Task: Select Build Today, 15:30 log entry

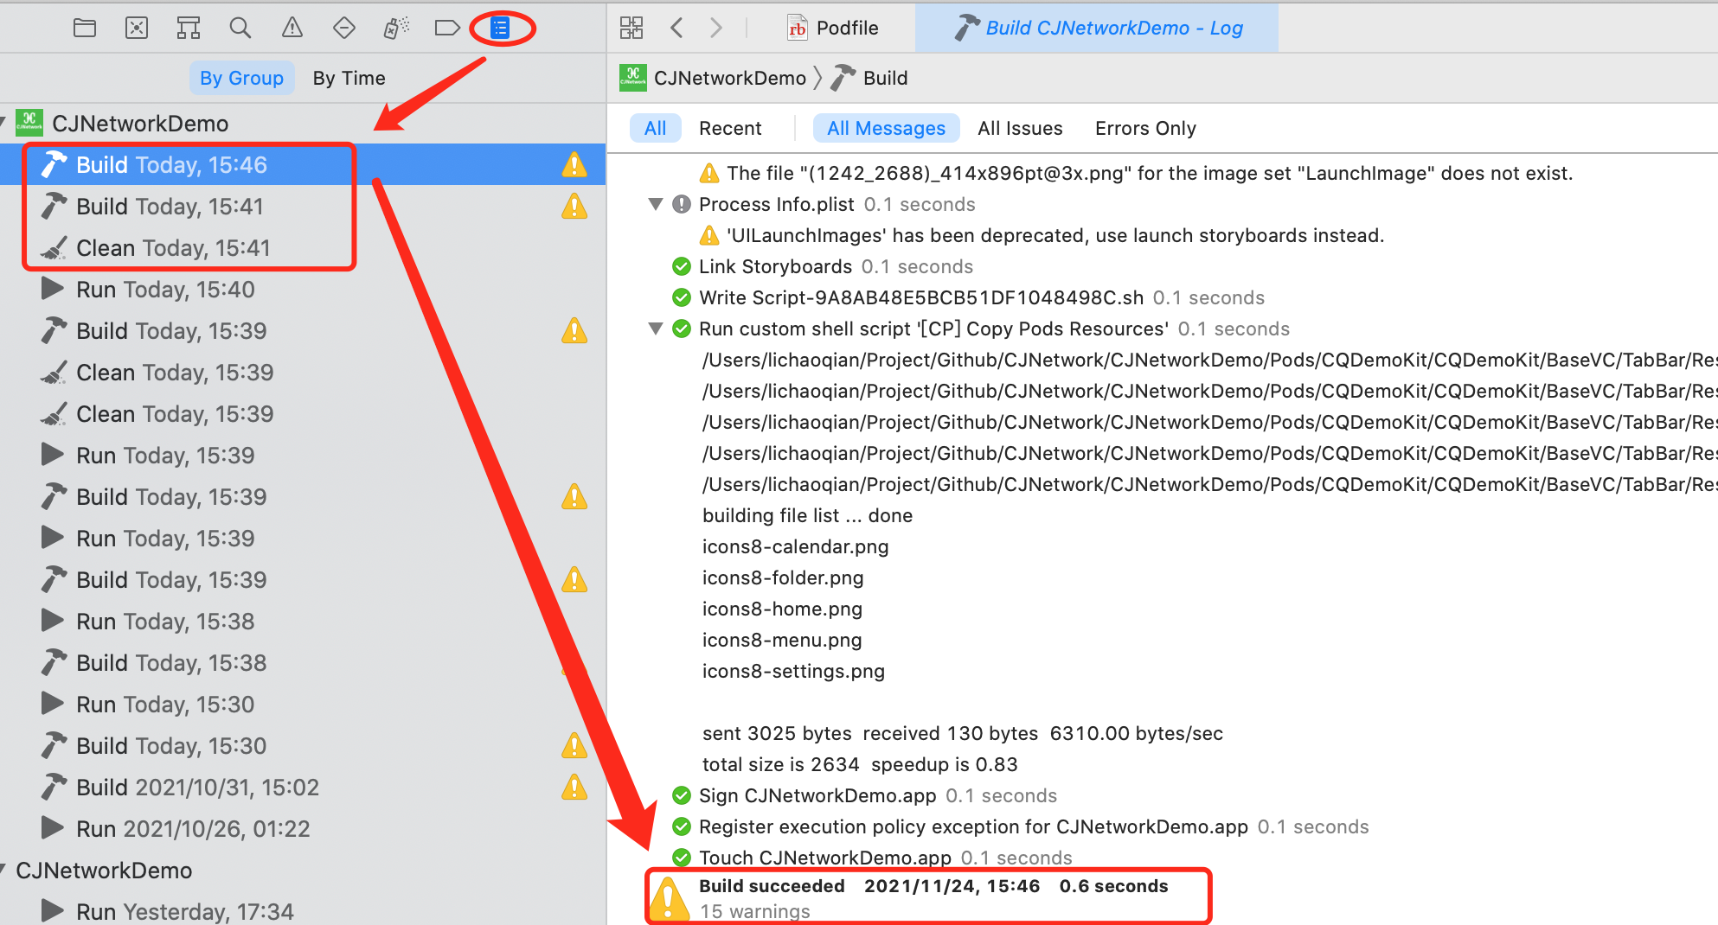Action: (x=303, y=745)
